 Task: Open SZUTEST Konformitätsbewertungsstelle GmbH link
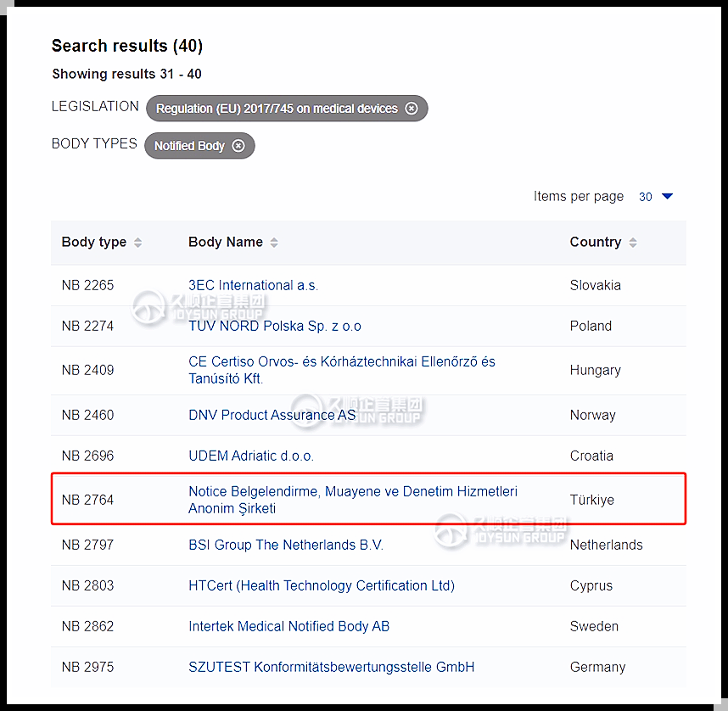pyautogui.click(x=332, y=668)
